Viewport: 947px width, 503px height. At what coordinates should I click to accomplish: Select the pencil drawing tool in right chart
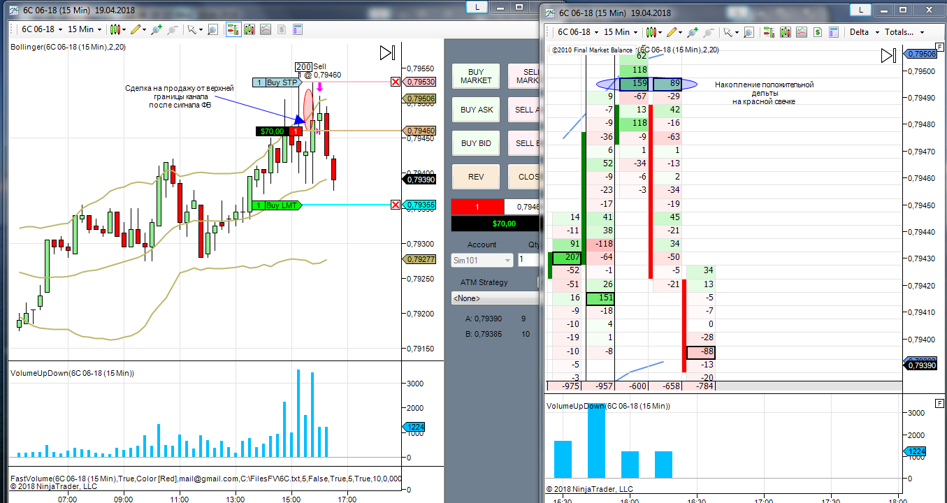click(x=672, y=31)
